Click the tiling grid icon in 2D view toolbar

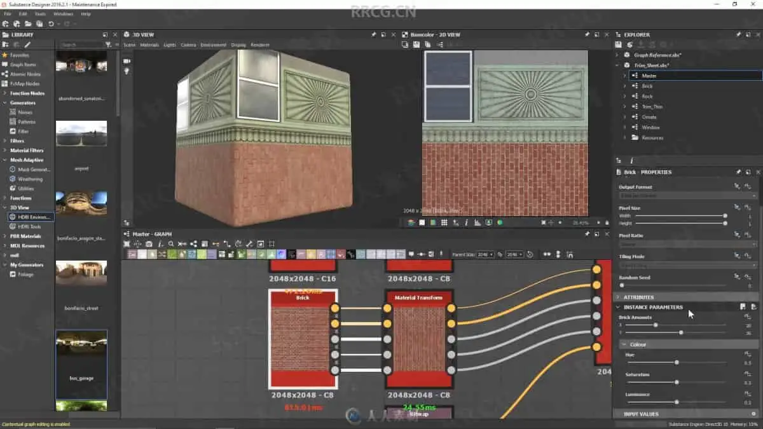click(444, 222)
